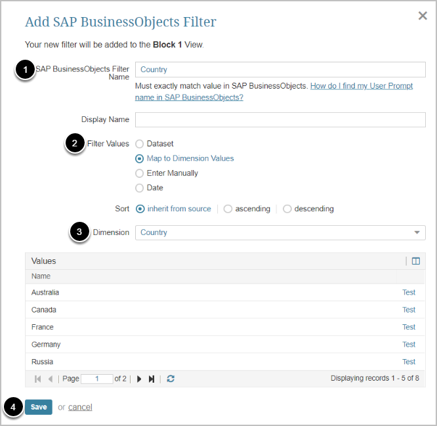This screenshot has width=437, height=426.
Task: Go to next page of values
Action: (138, 379)
